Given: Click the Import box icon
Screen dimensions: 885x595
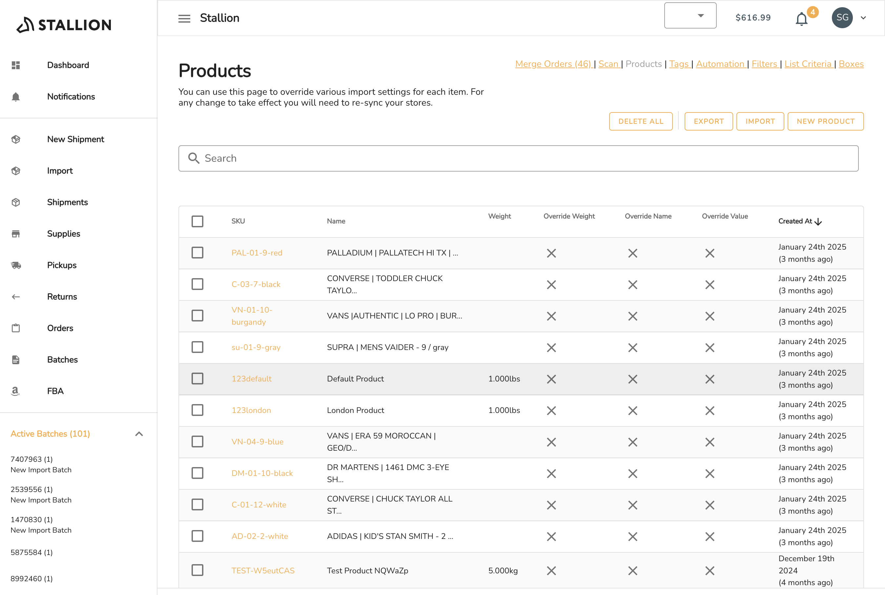Looking at the screenshot, I should point(15,171).
